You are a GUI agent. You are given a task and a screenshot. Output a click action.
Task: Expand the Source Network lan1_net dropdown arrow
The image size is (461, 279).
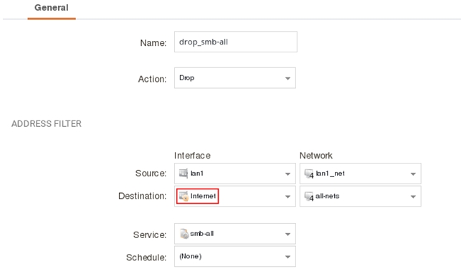click(x=413, y=174)
